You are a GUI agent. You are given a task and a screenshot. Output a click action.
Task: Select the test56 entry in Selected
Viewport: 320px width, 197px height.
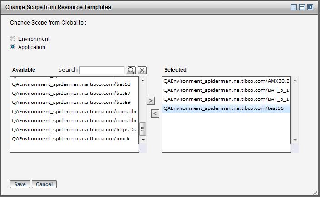(226, 108)
